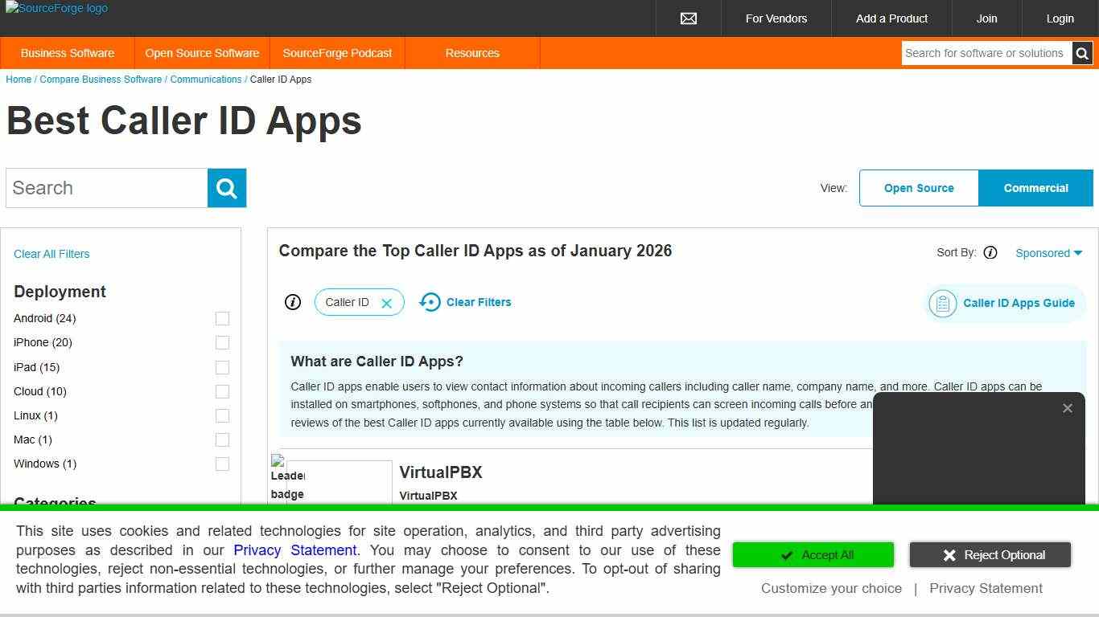Open the Sponsored sort dropdown
The image size is (1099, 617).
tap(1048, 252)
